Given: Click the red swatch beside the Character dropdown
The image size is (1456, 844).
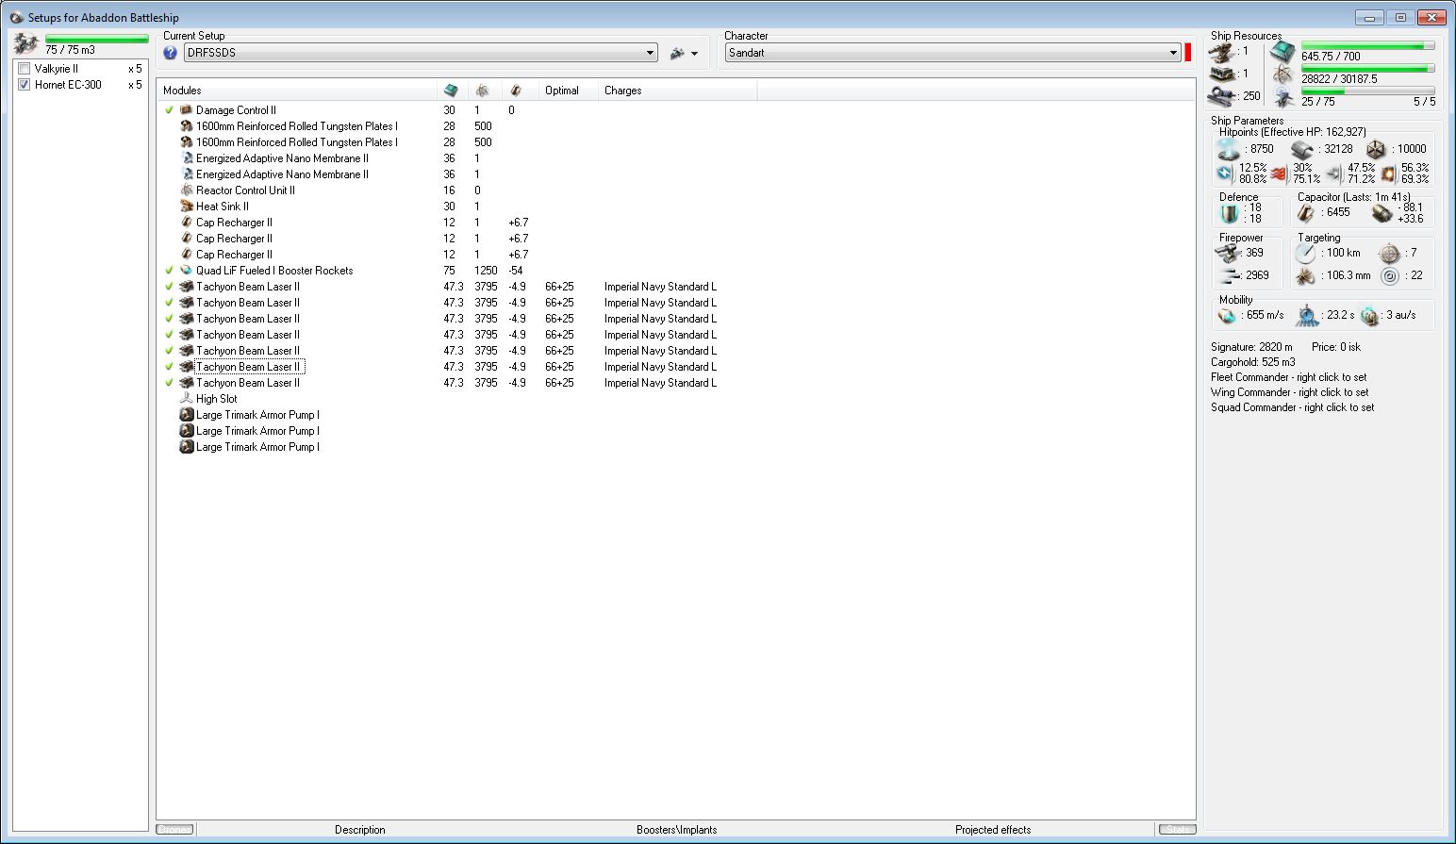Looking at the screenshot, I should pos(1188,53).
